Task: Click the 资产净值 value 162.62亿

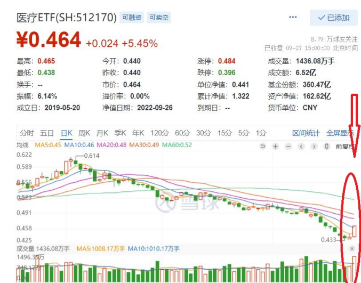Action: click(317, 96)
